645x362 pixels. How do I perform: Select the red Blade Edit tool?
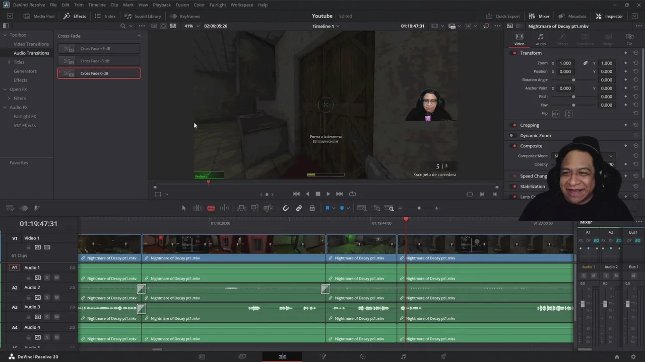[211, 208]
